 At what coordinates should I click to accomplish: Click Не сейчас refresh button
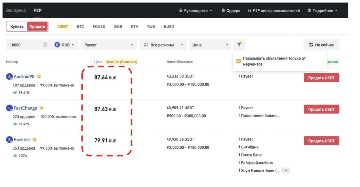[321, 45]
